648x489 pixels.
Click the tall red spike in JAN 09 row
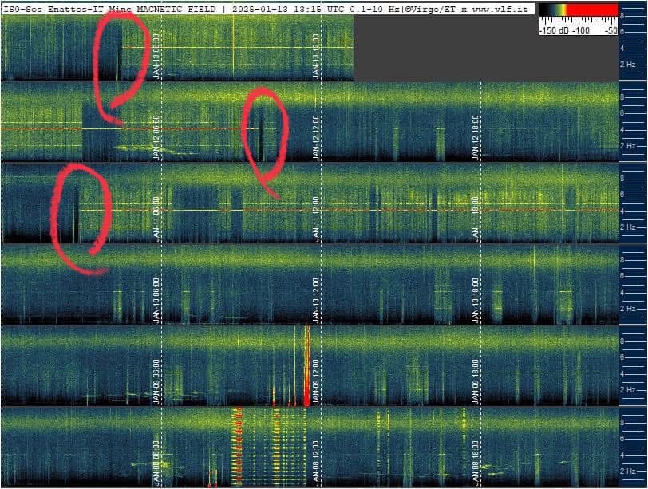pyautogui.click(x=306, y=367)
